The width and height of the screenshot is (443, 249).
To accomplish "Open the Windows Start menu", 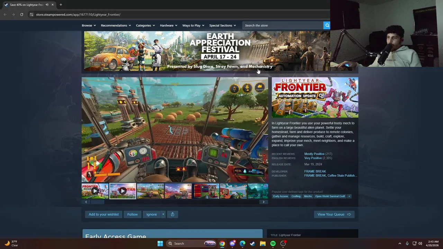I will (160, 243).
